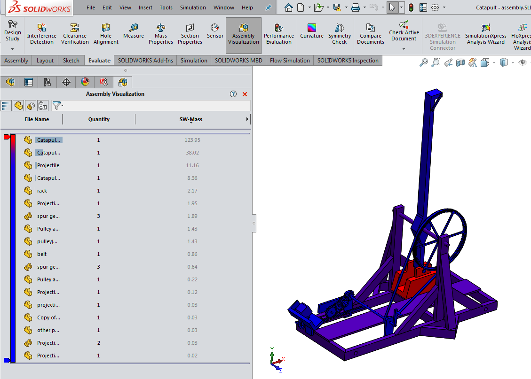Click the red color slider at top

point(7,137)
